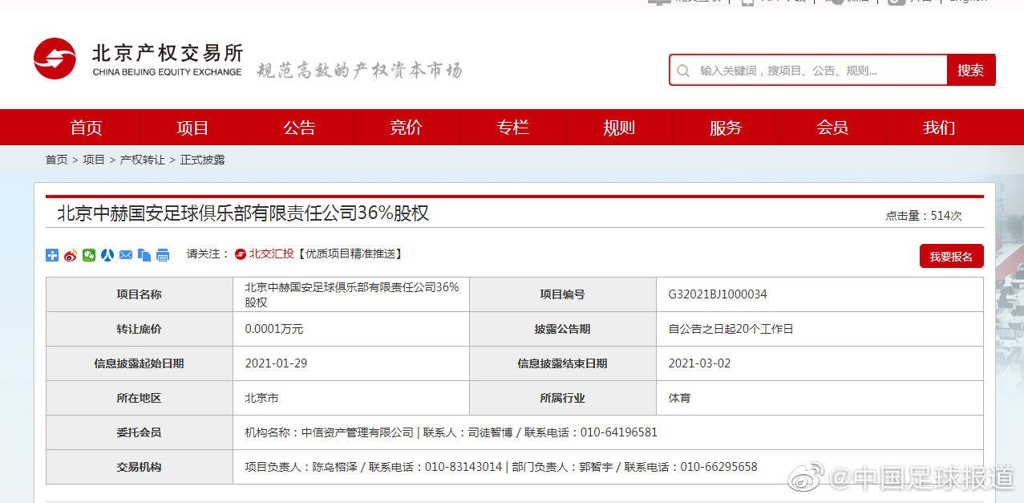Viewport: 1024px width, 503px height.
Task: Click the 我要报名 sign-up button
Action: (951, 257)
